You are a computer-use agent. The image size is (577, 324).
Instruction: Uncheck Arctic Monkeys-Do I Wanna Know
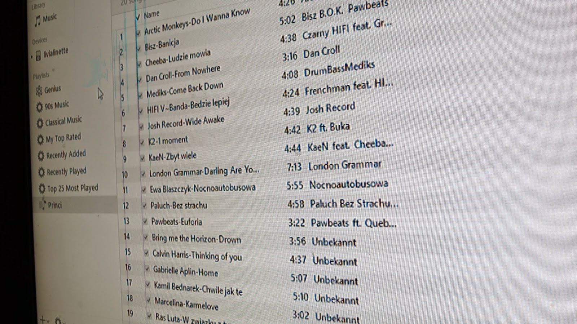tap(138, 33)
